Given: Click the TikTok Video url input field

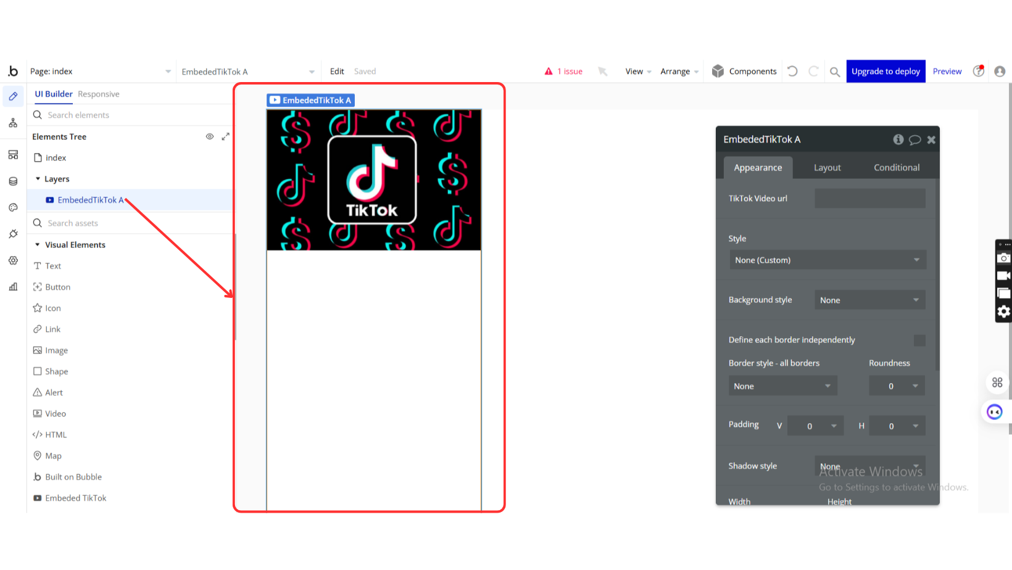Looking at the screenshot, I should coord(870,198).
